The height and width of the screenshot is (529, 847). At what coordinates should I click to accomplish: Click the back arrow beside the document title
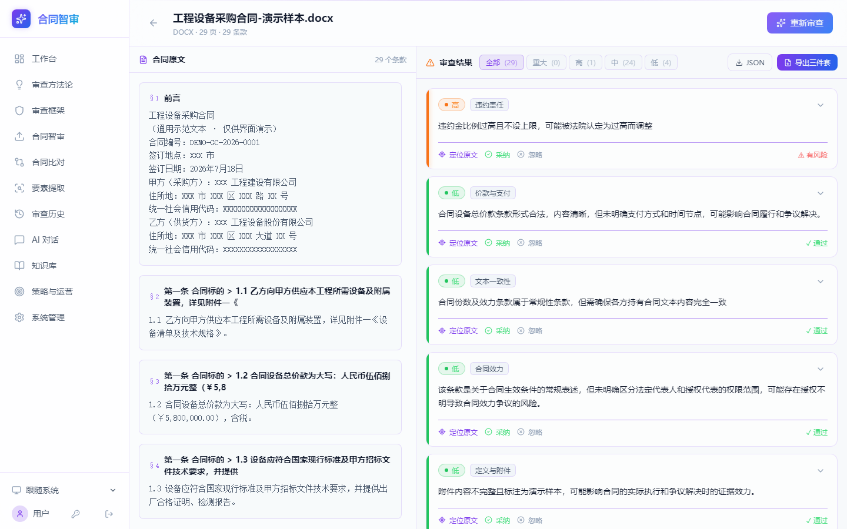coord(154,23)
